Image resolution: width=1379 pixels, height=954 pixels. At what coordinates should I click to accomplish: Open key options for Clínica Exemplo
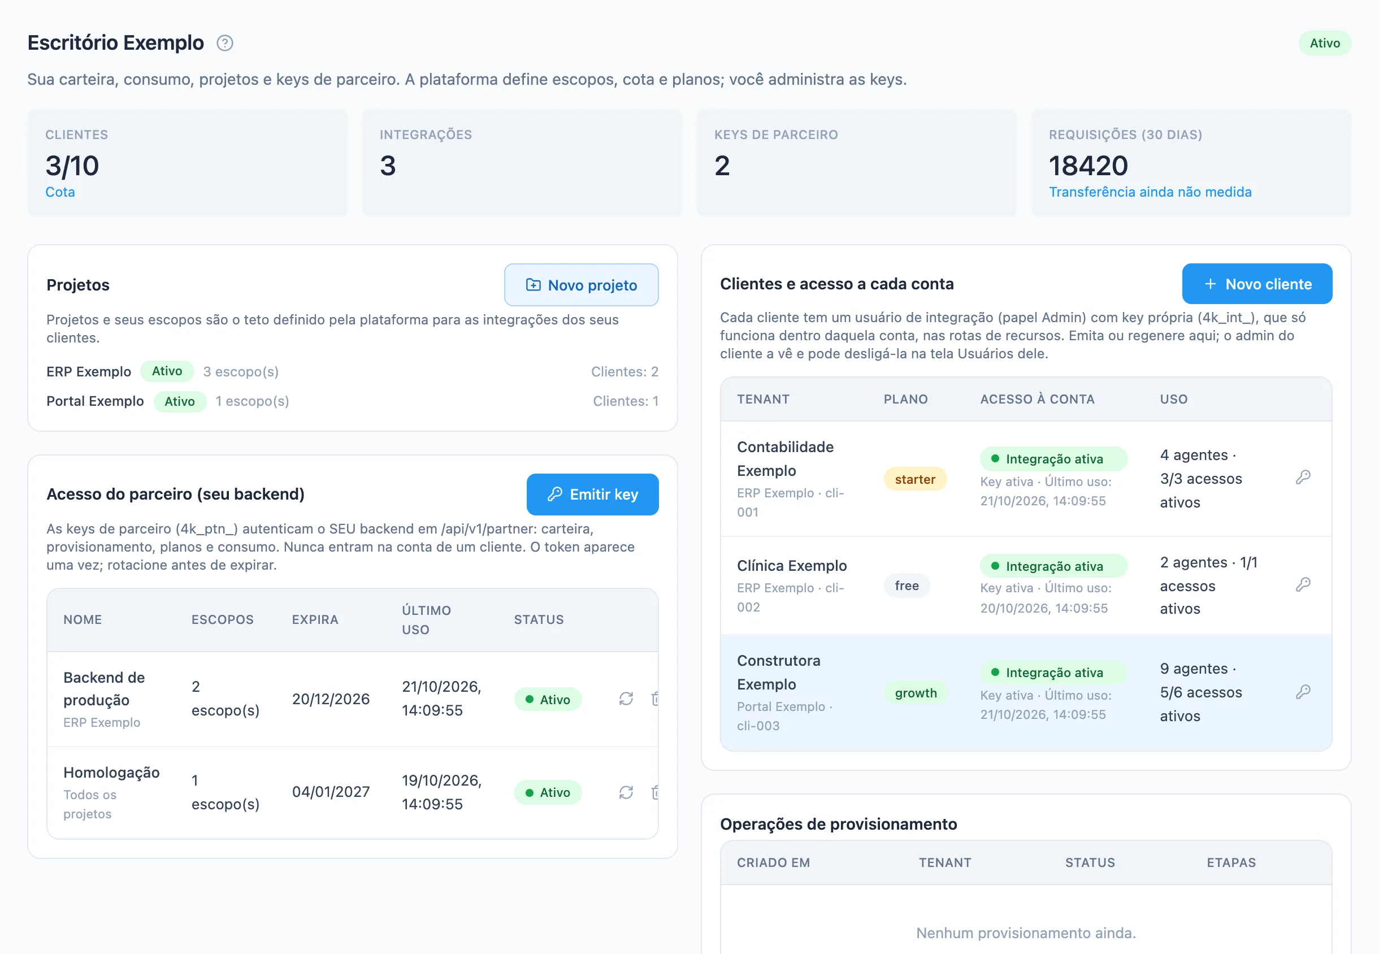[x=1303, y=584]
